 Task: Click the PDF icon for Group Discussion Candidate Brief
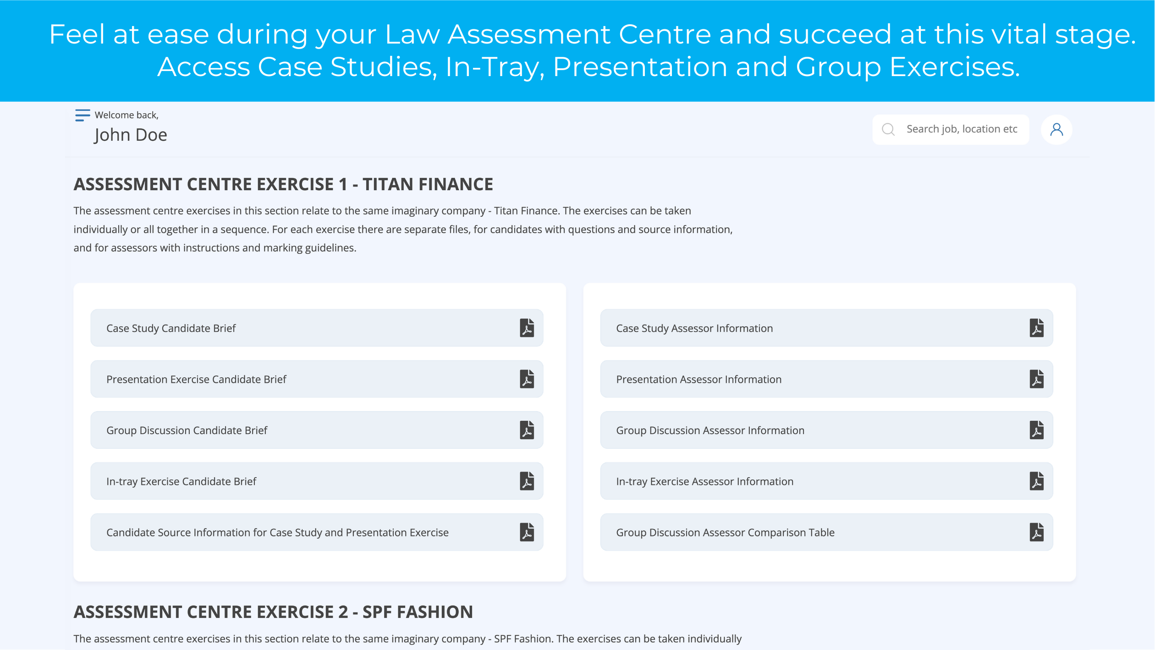(527, 430)
